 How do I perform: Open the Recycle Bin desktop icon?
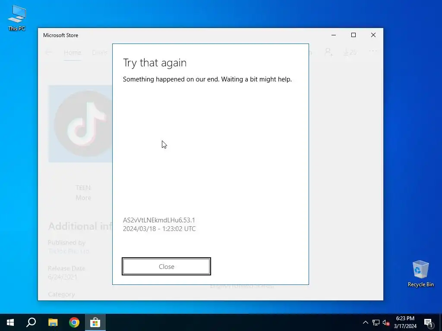click(420, 274)
